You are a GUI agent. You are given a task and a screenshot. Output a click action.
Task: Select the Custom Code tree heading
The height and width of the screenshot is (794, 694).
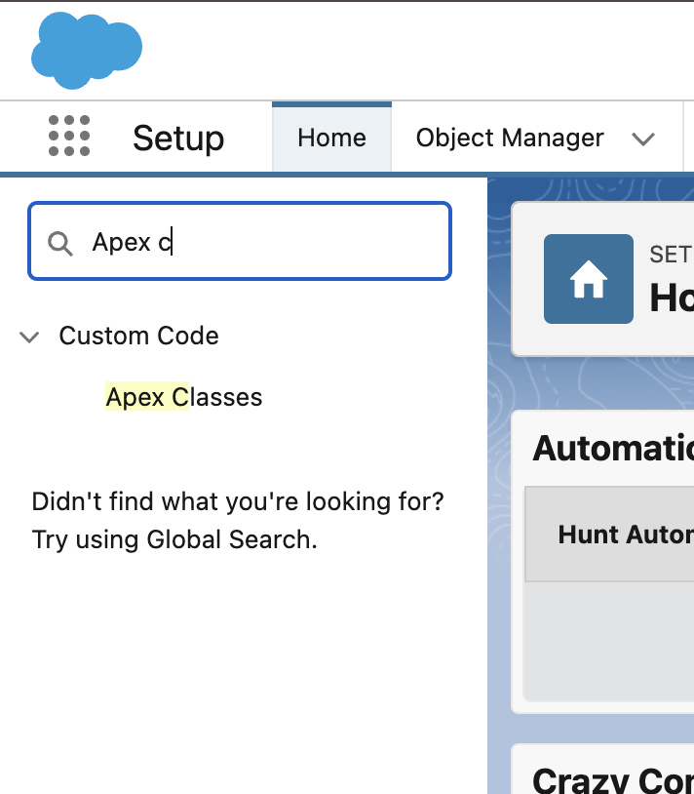[138, 336]
